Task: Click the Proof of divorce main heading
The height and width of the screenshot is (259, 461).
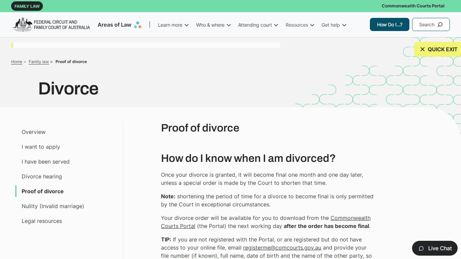Action: coord(200,128)
